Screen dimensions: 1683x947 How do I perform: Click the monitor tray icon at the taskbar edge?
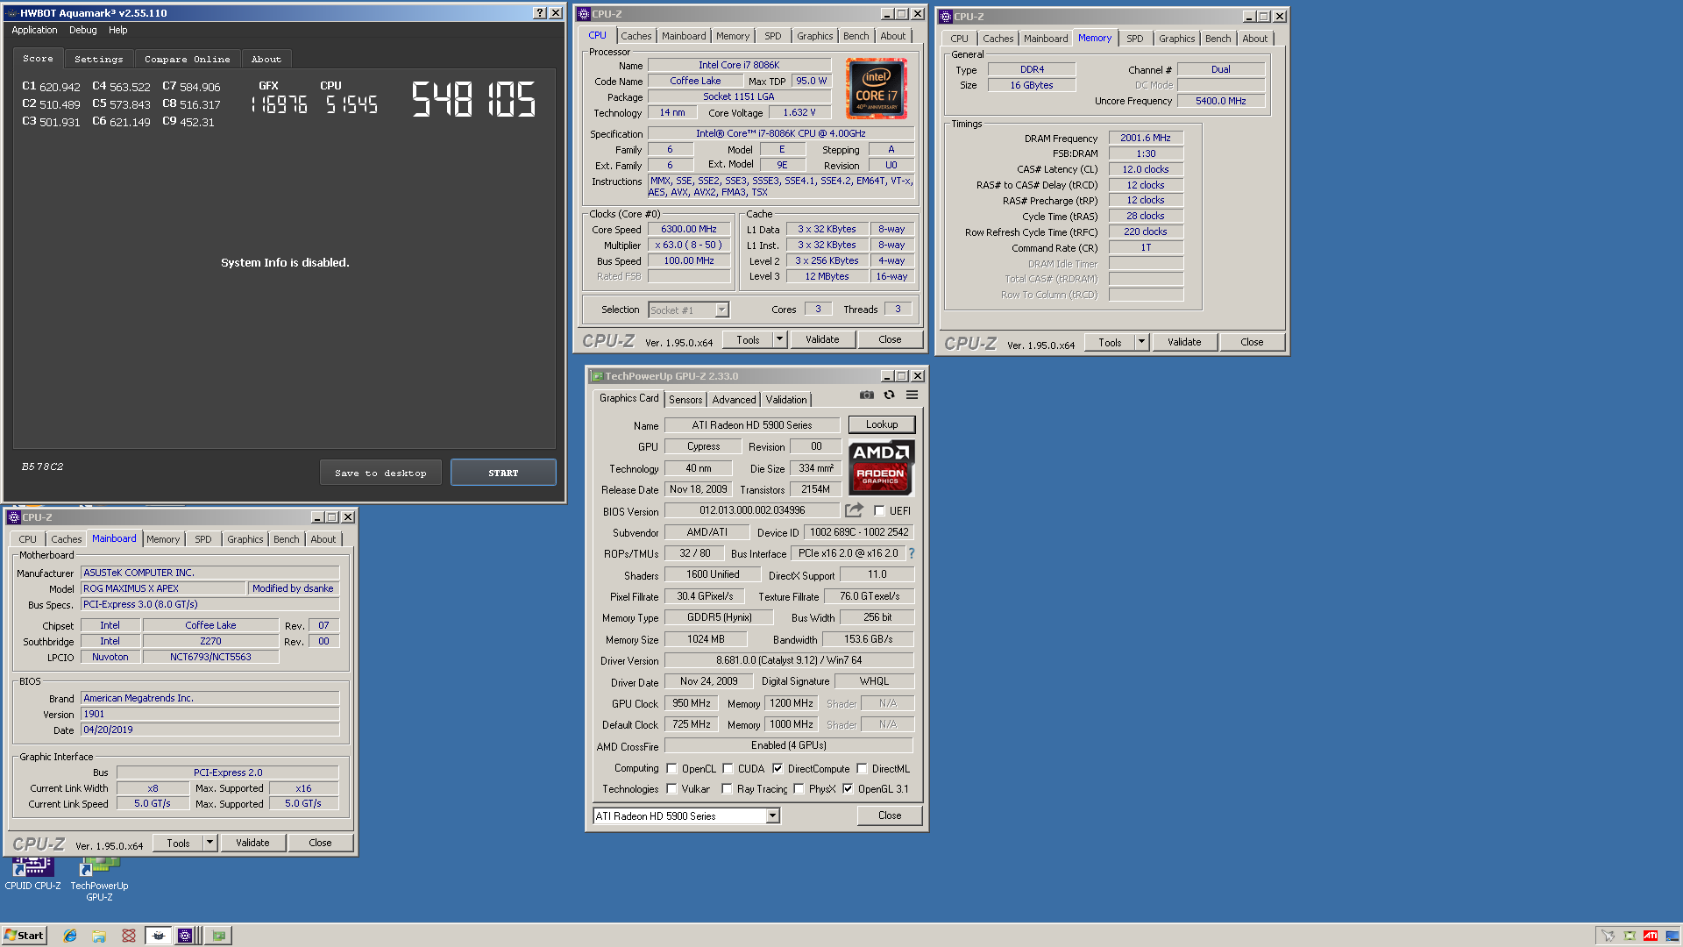tap(1672, 936)
